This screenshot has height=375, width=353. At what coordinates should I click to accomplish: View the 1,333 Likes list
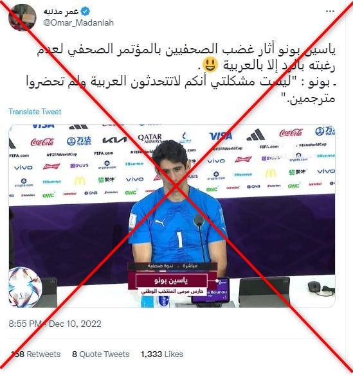click(162, 354)
